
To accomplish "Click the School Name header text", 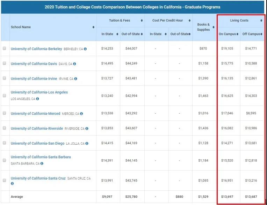I will (21, 27).
